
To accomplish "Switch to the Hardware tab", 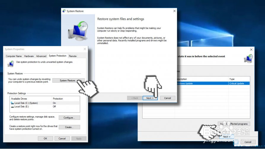I will click(29, 56).
